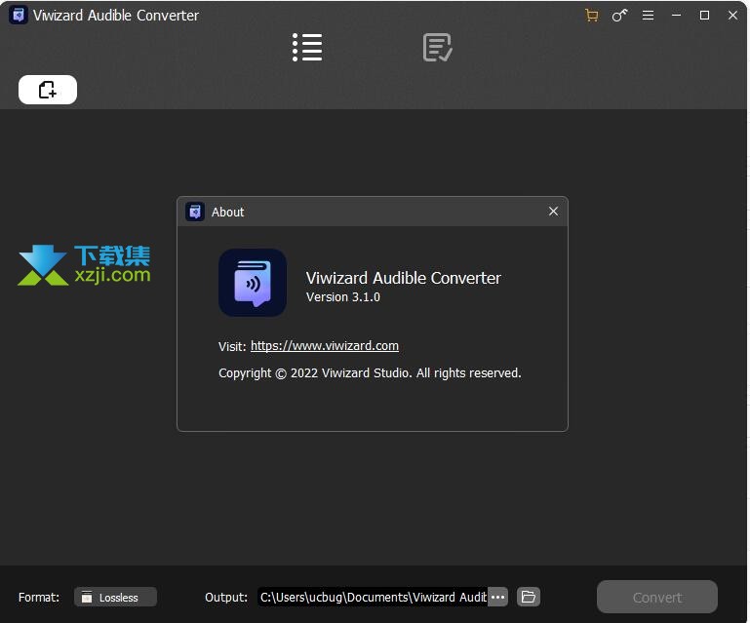The width and height of the screenshot is (750, 623).
Task: Close the About dialog
Action: coord(553,212)
